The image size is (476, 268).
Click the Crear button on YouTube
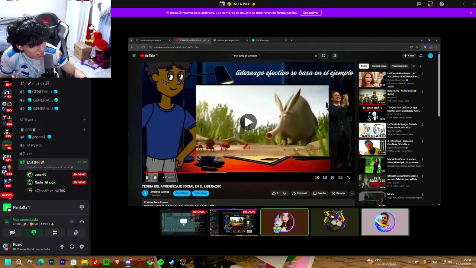coord(409,56)
